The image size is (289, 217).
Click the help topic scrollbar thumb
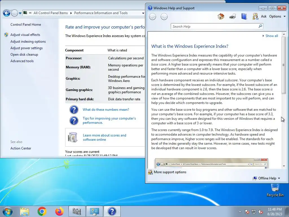(284, 65)
